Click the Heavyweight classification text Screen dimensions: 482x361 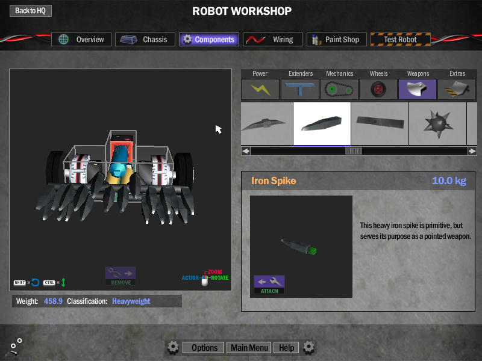pos(131,301)
